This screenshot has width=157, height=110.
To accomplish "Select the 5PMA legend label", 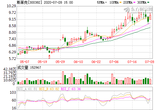I will [x=101, y=2].
